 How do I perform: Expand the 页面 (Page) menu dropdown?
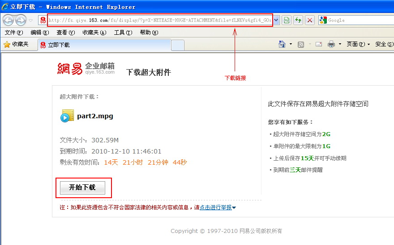pyautogui.click(x=358, y=44)
